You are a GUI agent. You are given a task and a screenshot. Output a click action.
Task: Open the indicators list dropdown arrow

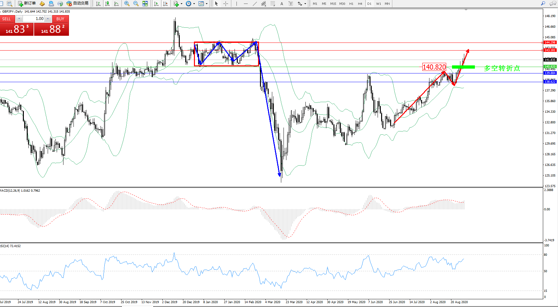point(182,4)
